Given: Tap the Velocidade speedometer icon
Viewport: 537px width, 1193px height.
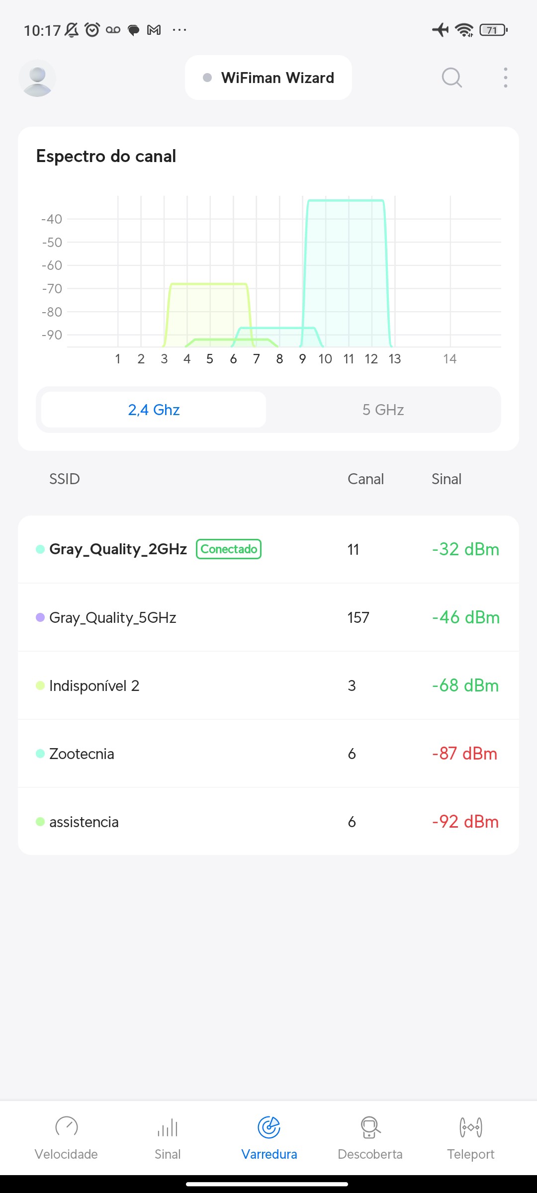Looking at the screenshot, I should 66,1127.
